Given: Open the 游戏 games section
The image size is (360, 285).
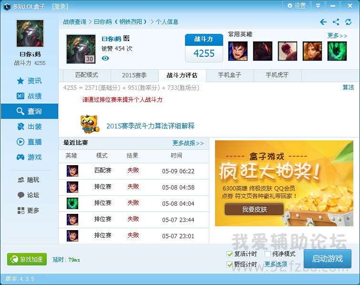Looking at the screenshot, I should click(x=29, y=157).
